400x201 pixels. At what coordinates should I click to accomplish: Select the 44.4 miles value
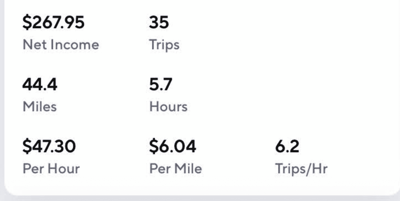point(40,84)
